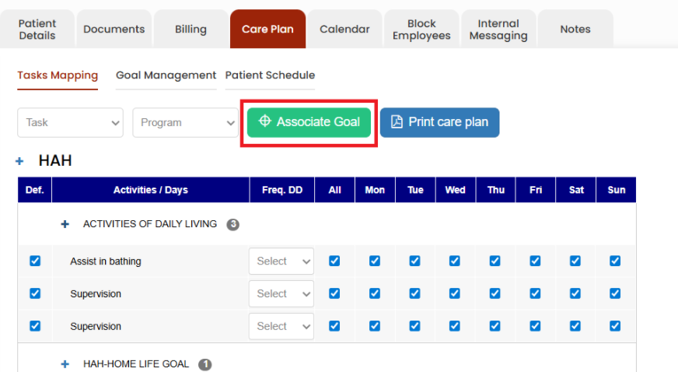Screen dimensions: 678x372
Task: Toggle All checkbox for first Supervision row
Action: tap(334, 293)
